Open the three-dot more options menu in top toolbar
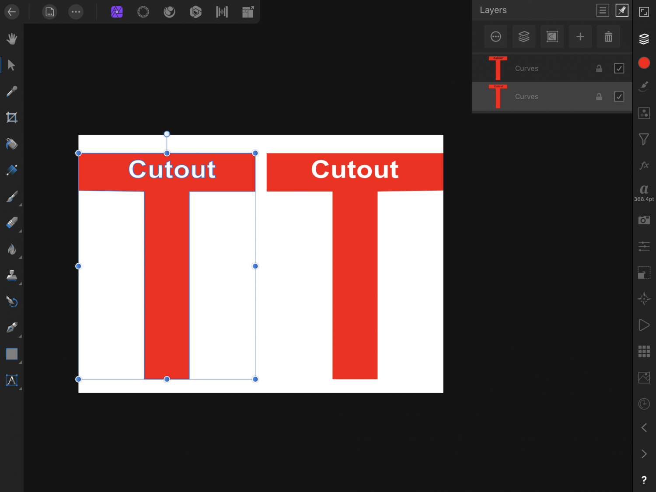 (x=76, y=12)
